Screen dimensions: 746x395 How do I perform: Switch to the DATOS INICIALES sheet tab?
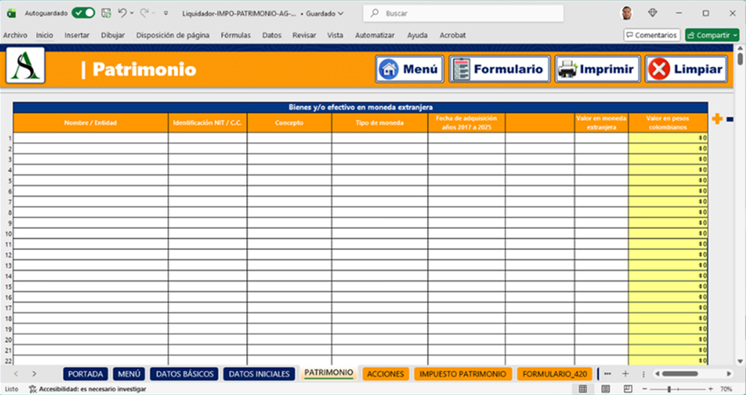point(259,374)
